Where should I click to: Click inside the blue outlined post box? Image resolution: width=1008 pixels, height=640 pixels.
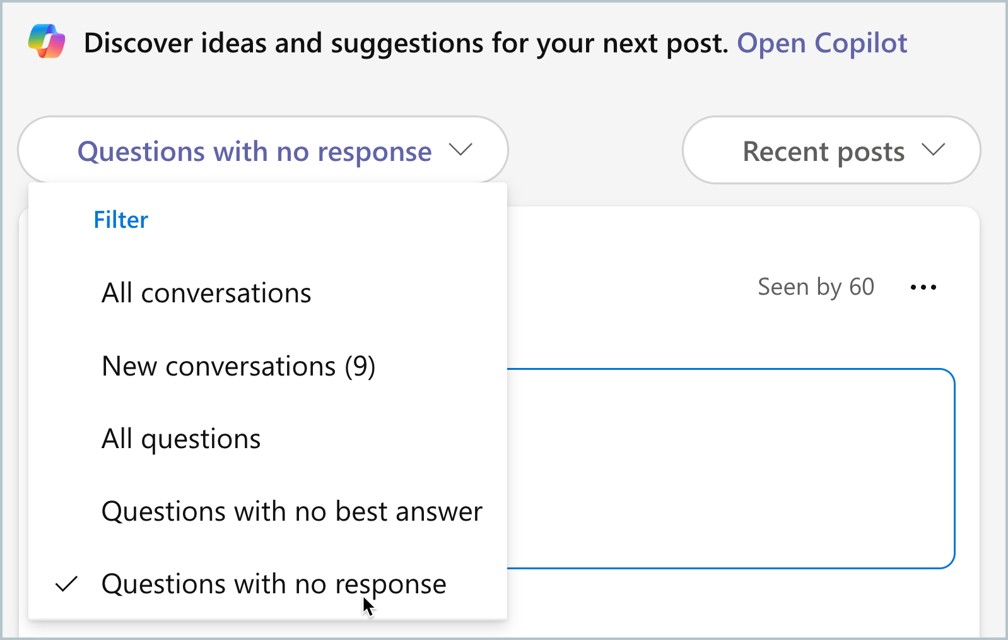[x=730, y=468]
